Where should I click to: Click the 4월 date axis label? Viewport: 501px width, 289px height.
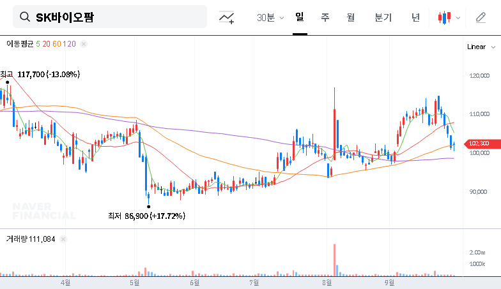coord(65,282)
